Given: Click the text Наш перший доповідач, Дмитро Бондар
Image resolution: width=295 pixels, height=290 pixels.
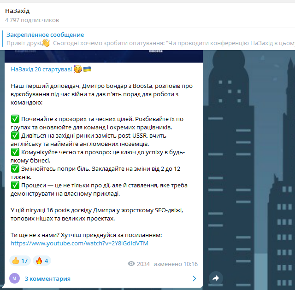Looking at the screenshot, I should (x=69, y=86).
